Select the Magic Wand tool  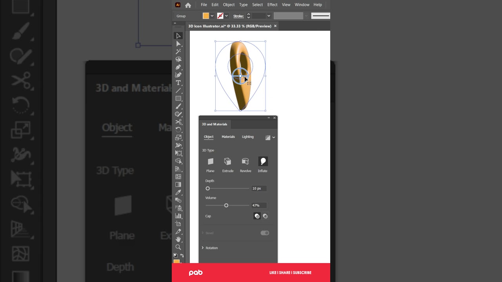coord(178,51)
